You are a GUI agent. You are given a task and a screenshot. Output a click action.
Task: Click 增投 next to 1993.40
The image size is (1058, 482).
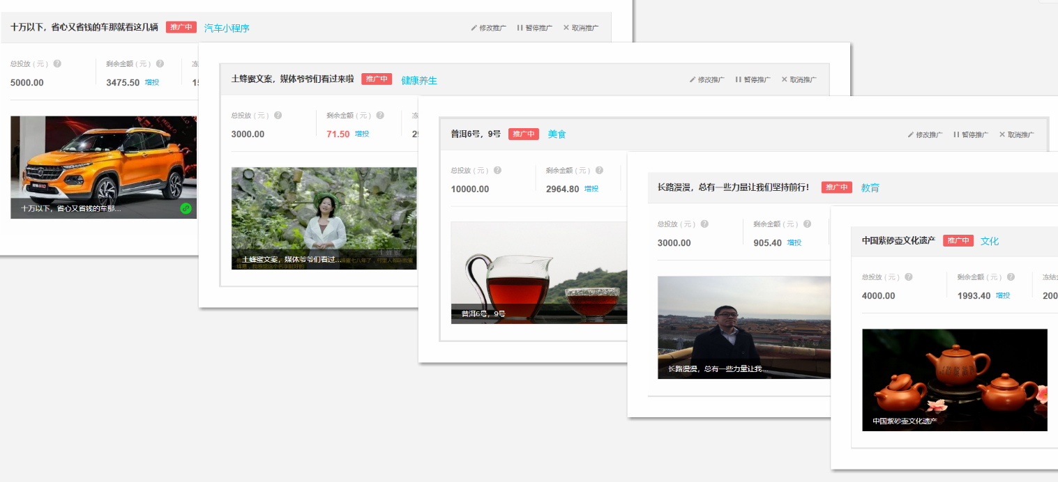(1003, 295)
